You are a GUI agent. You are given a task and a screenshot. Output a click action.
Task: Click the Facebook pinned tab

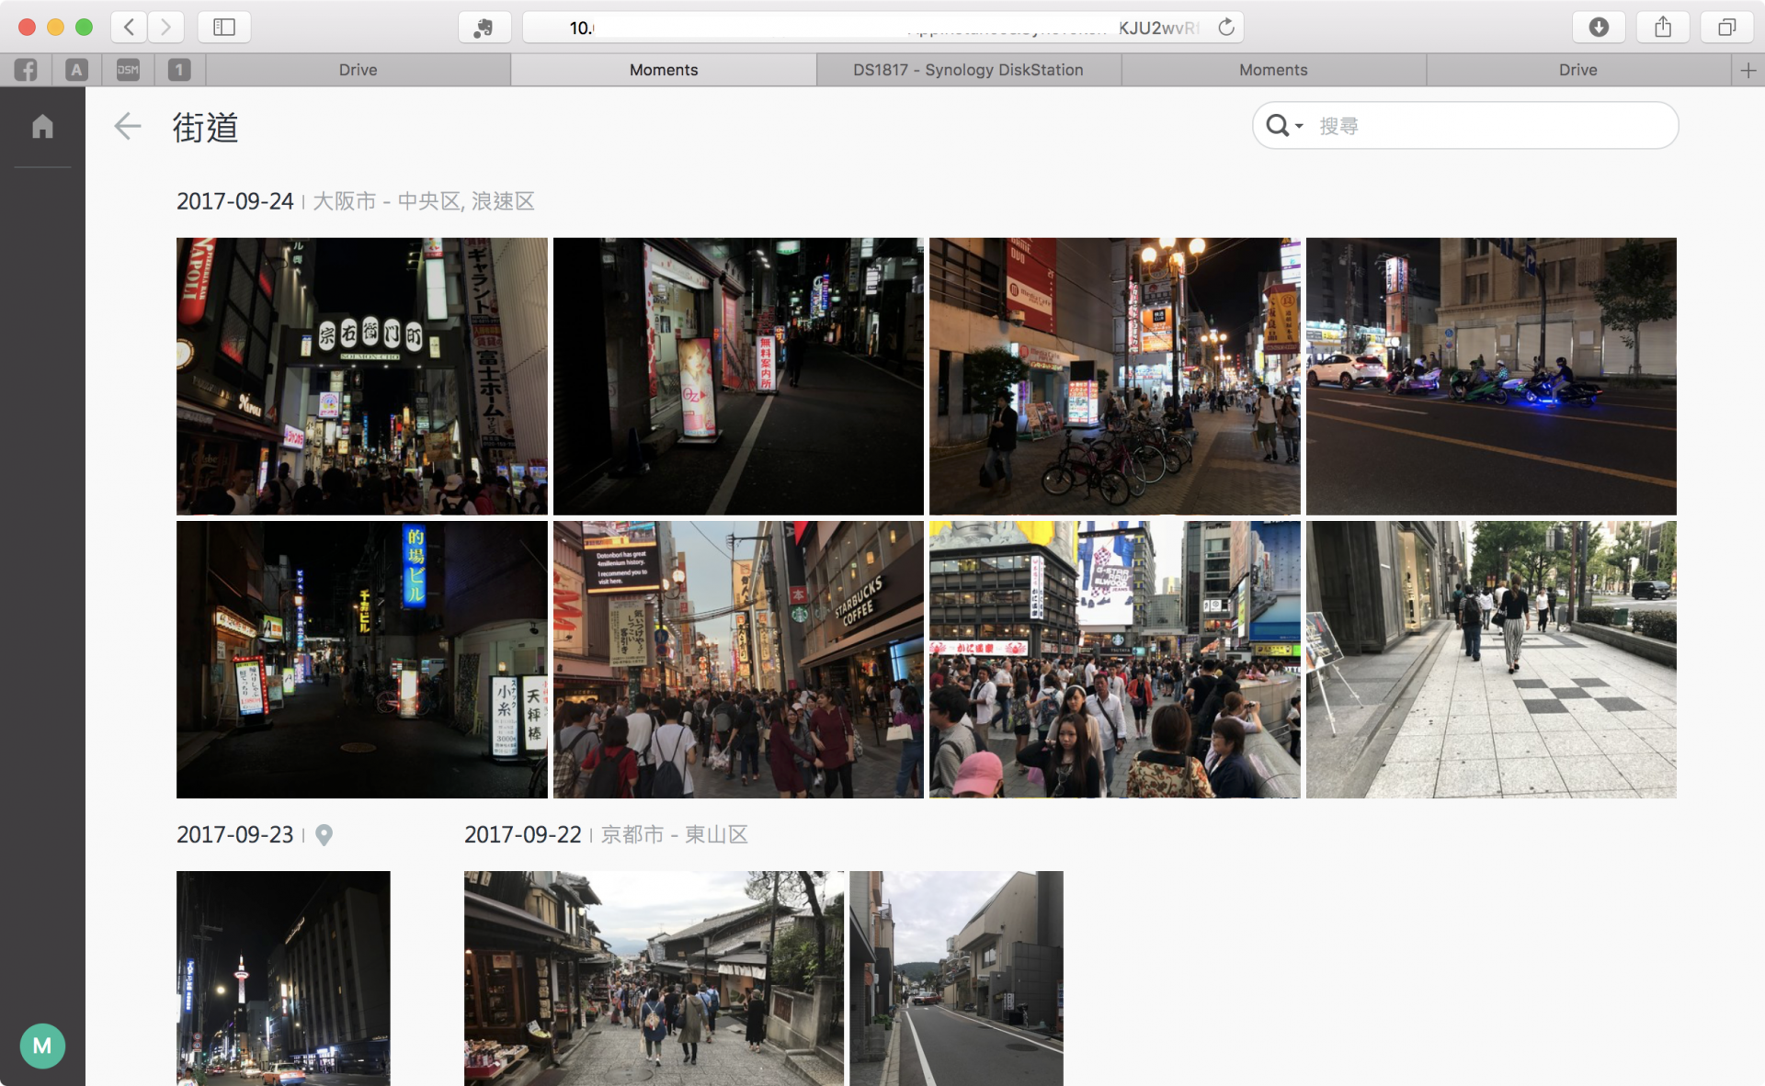[x=26, y=70]
